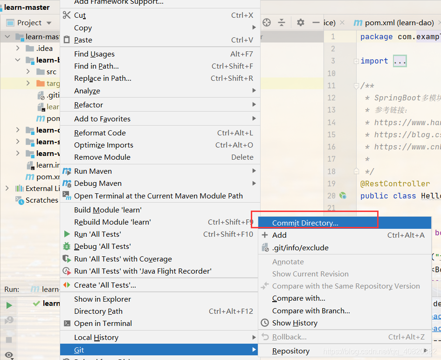Hide the Project panel with minus icon

click(316, 22)
